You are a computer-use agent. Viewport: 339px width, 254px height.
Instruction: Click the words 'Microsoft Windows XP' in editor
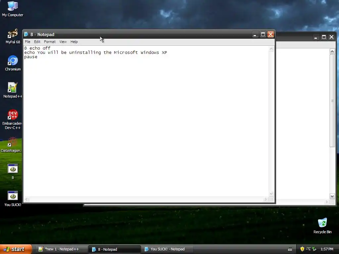[140, 53]
